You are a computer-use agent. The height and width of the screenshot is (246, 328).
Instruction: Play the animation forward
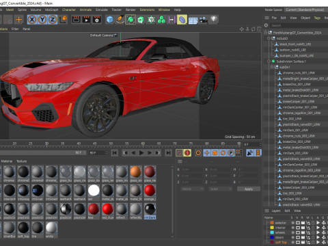click(141, 153)
